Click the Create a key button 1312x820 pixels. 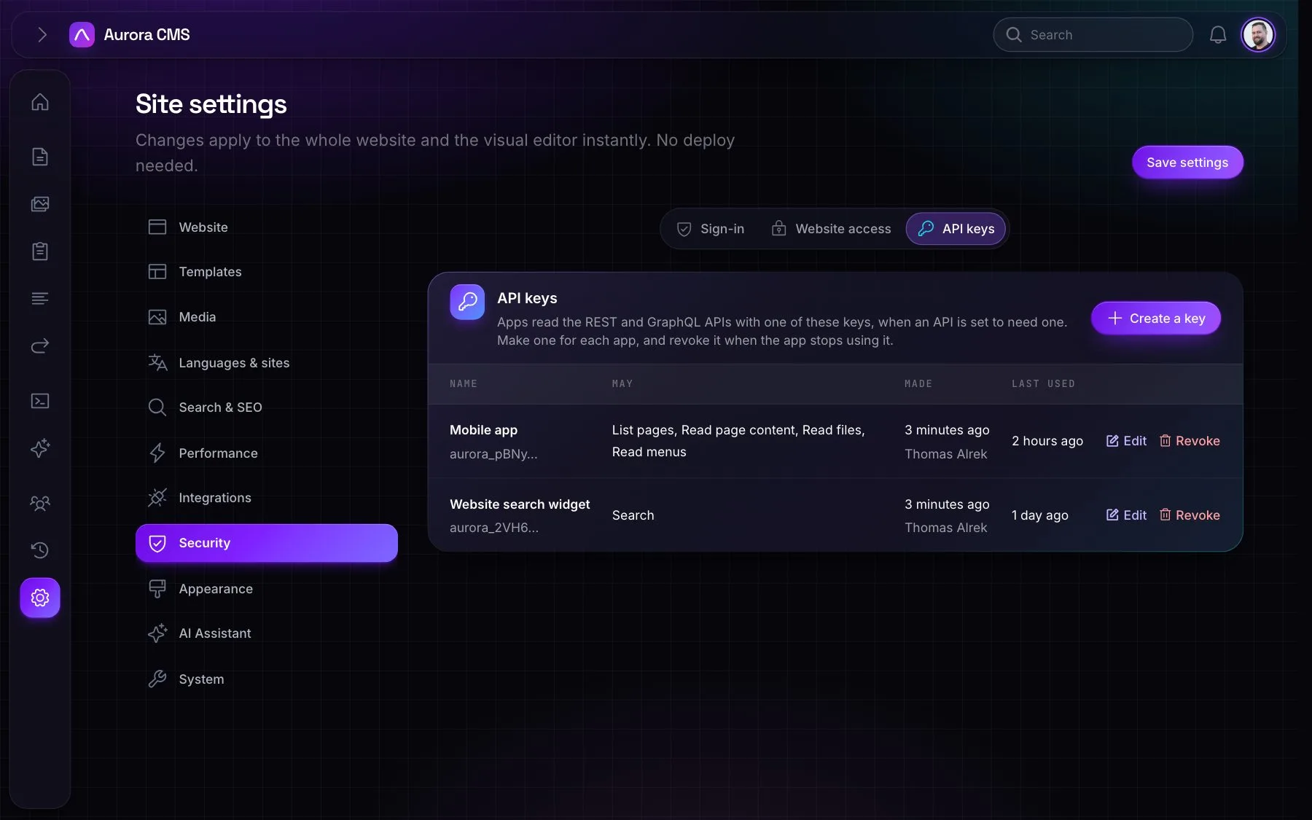coord(1156,319)
